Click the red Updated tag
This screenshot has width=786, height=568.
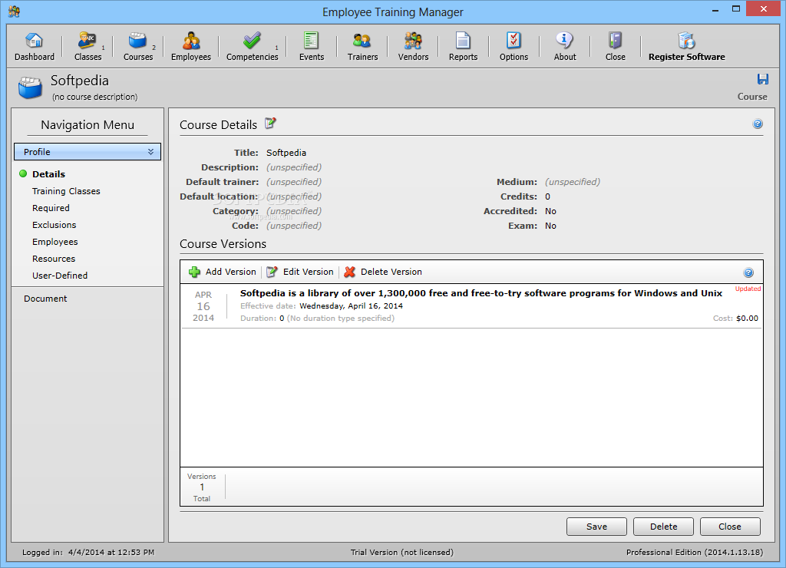pos(748,289)
